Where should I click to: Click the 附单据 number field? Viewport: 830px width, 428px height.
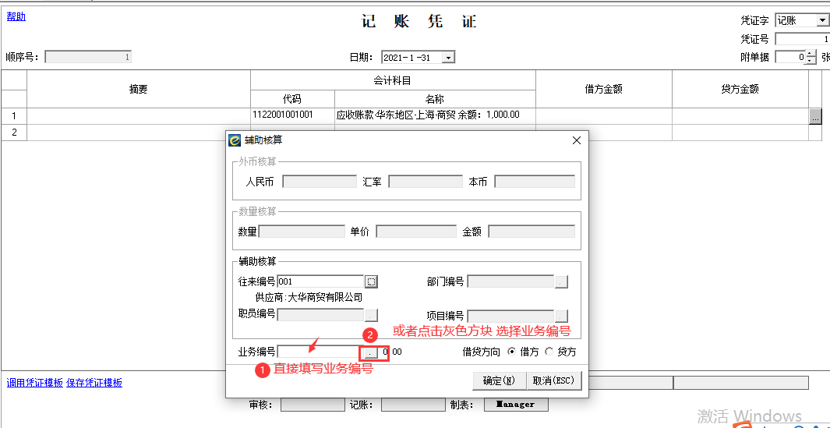(x=790, y=57)
